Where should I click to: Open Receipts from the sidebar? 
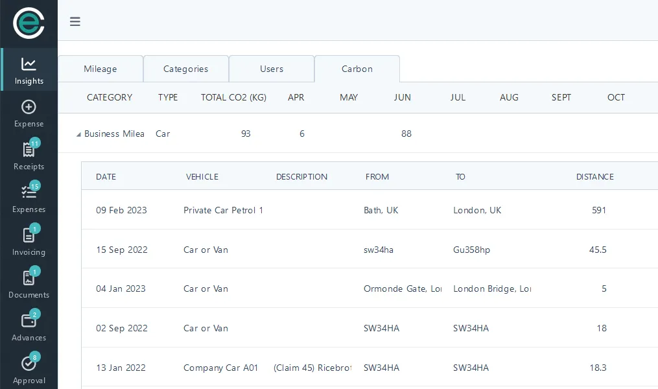29,156
